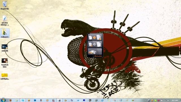Click the active blue globe taskbar button
The image size is (181, 102).
click(23, 100)
